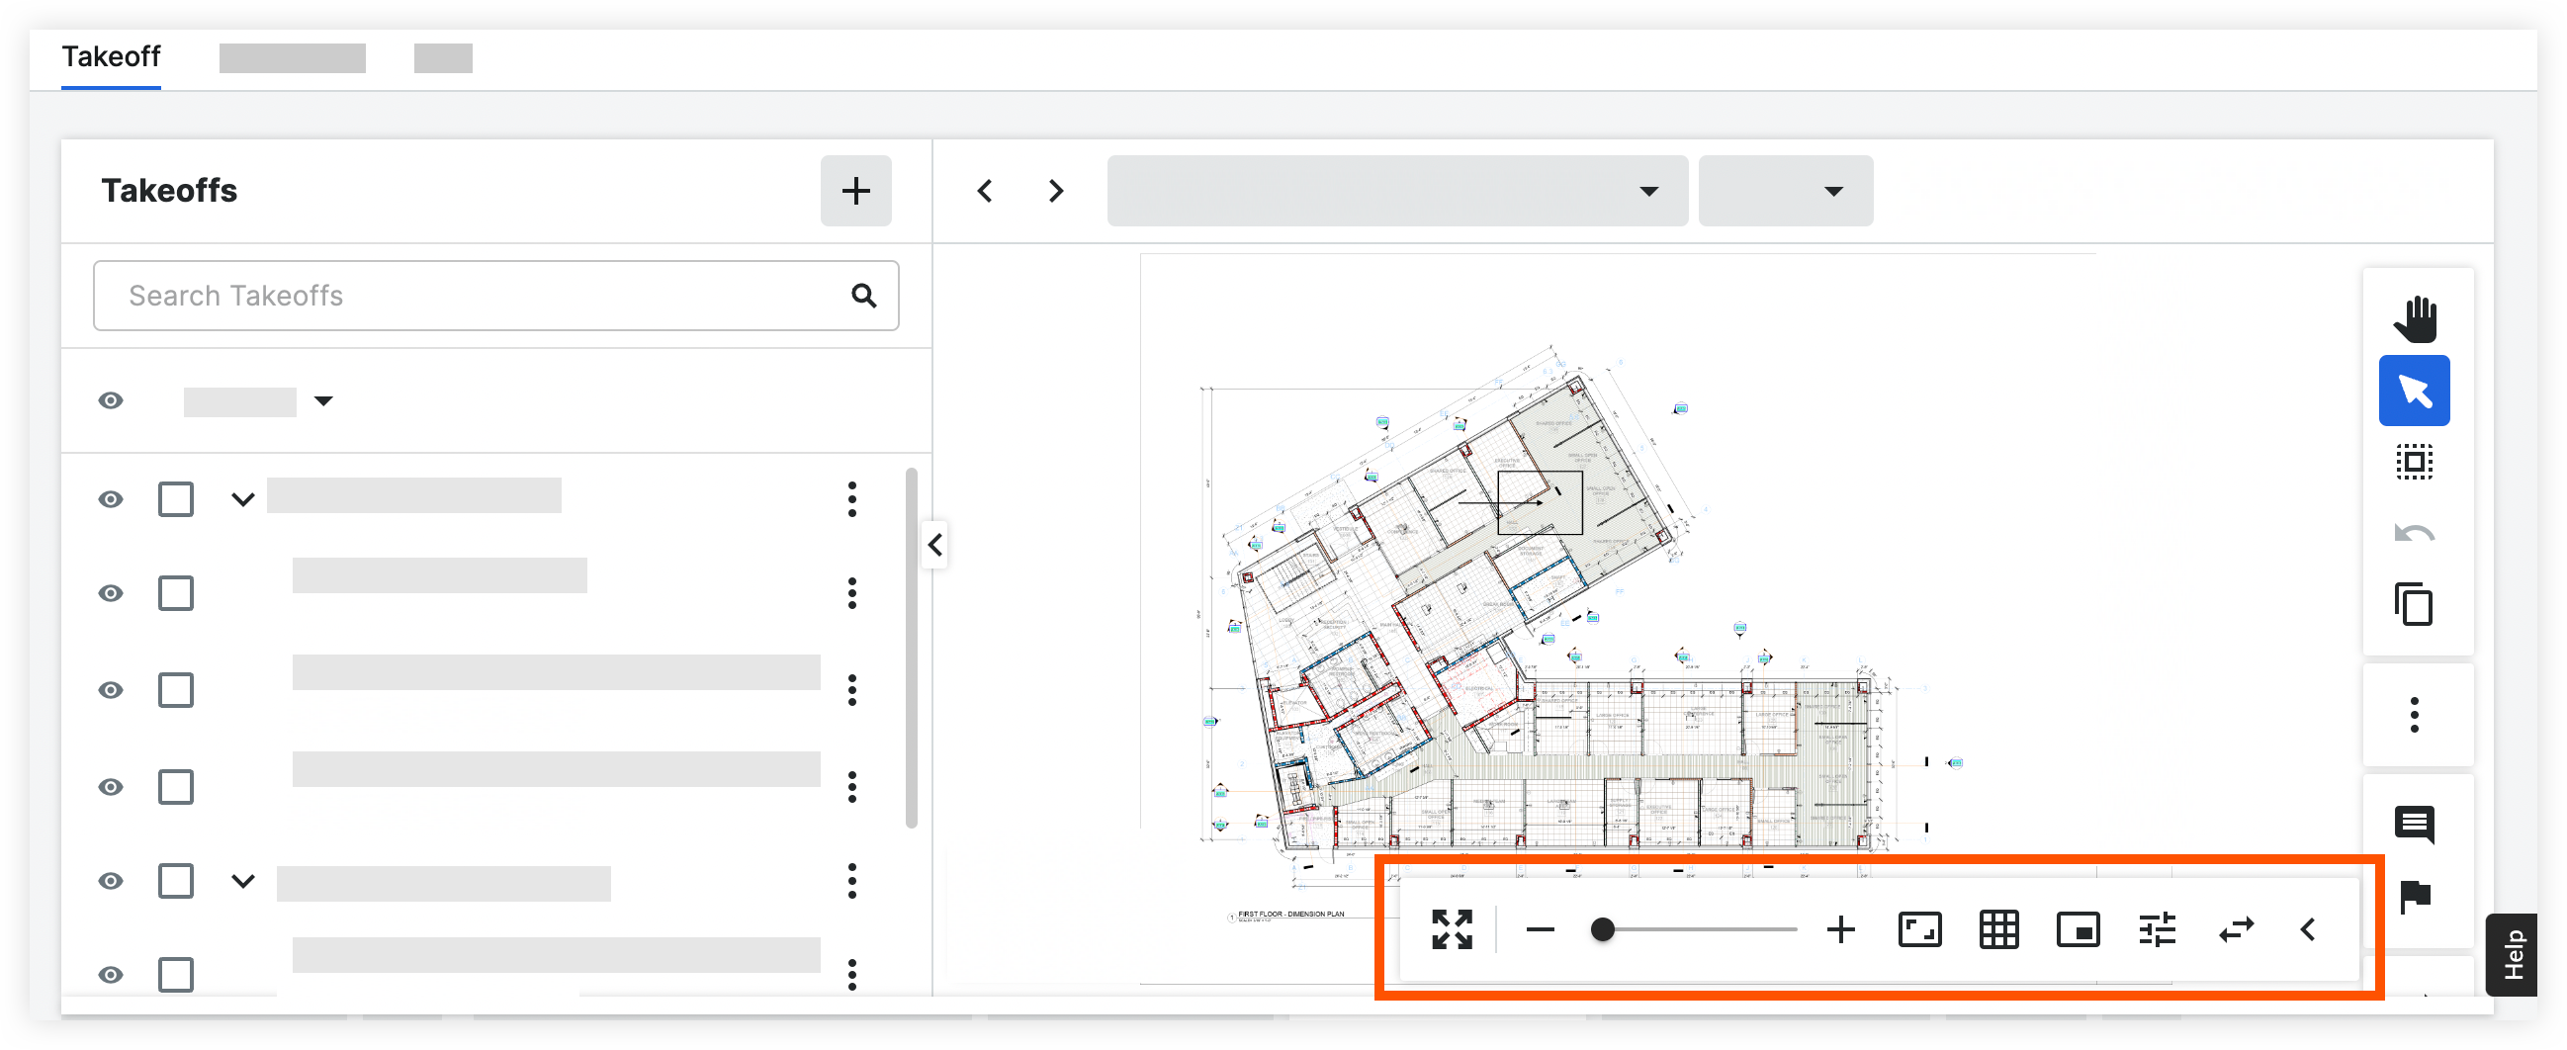Collapse the first expanded takeoff group
The height and width of the screenshot is (1050, 2567).
coord(242,499)
